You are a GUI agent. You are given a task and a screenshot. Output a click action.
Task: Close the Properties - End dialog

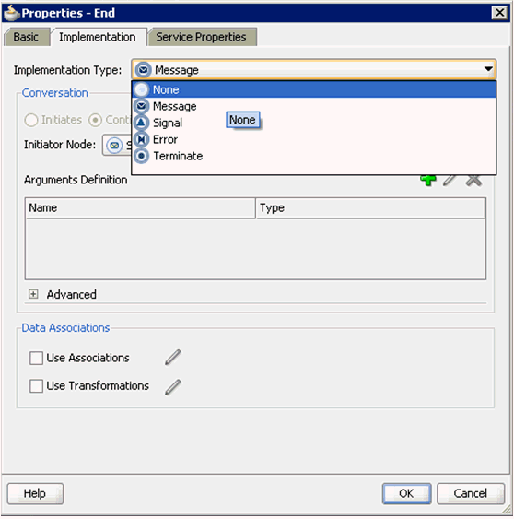[499, 13]
